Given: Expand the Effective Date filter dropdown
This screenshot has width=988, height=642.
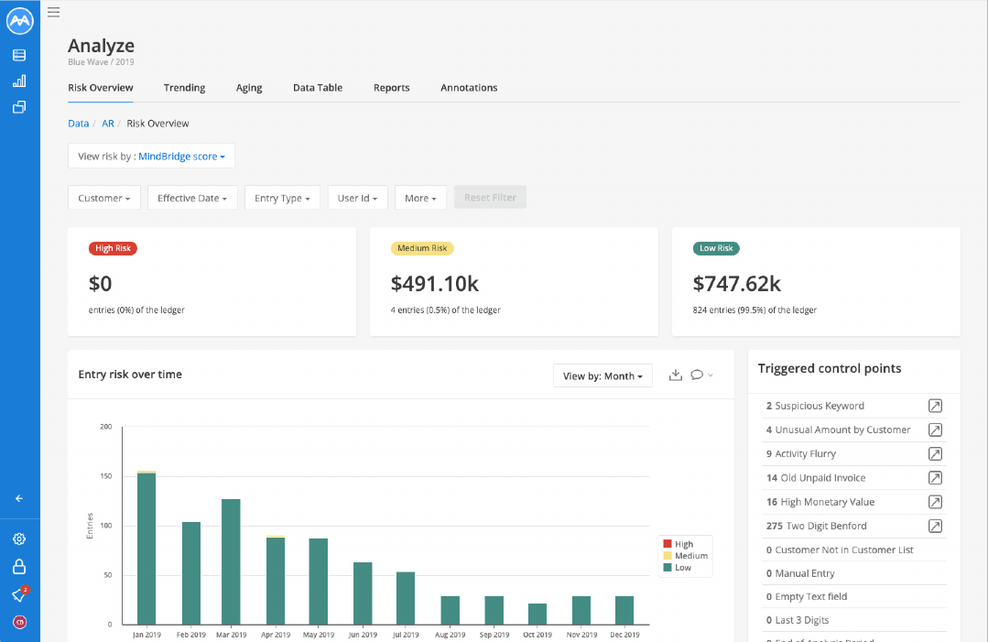Looking at the screenshot, I should point(192,198).
